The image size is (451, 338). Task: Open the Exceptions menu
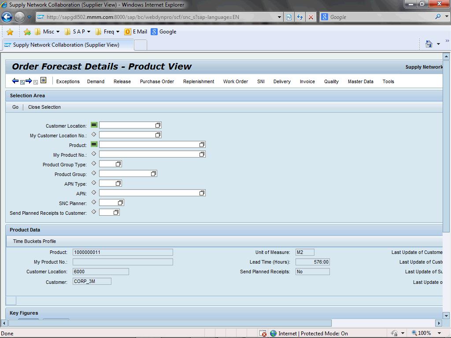[68, 81]
